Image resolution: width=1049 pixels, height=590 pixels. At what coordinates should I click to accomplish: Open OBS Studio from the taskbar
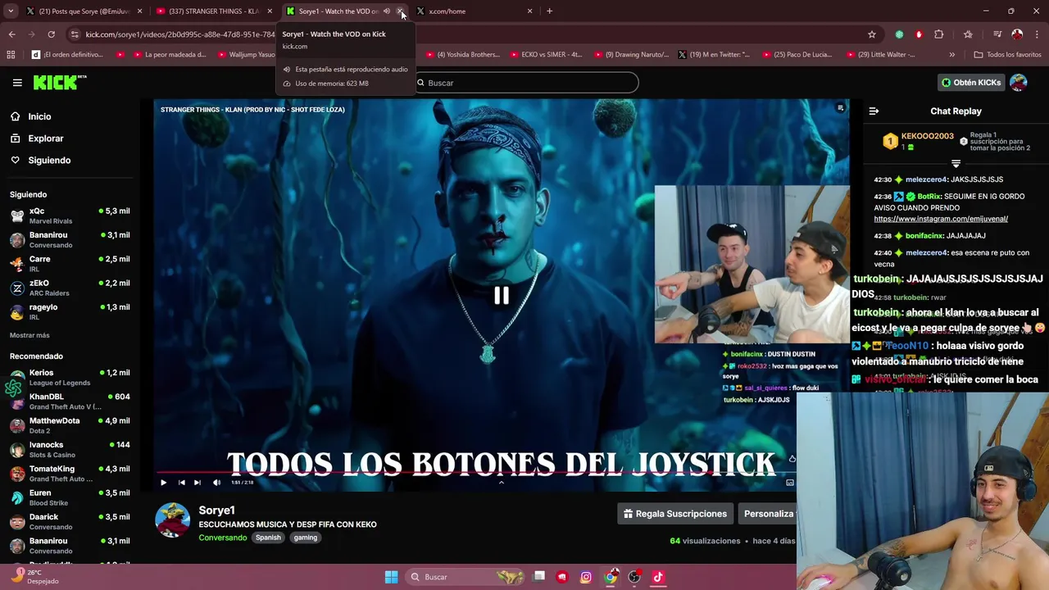click(x=634, y=577)
